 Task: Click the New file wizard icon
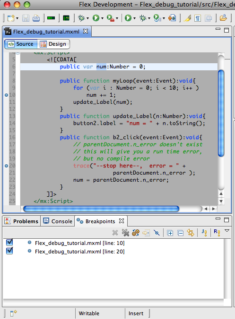pyautogui.click(x=11, y=18)
